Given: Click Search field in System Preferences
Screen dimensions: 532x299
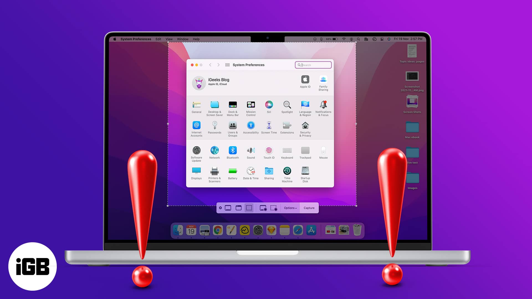Looking at the screenshot, I should click(313, 65).
